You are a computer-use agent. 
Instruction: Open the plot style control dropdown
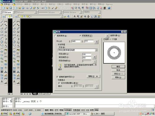point(100,12)
